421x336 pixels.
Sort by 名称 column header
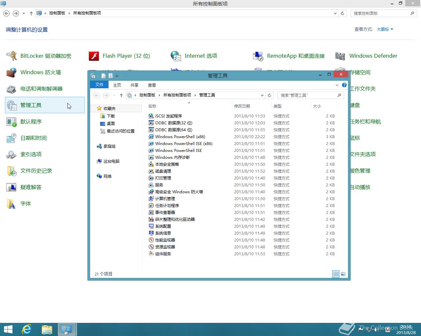tap(189, 106)
